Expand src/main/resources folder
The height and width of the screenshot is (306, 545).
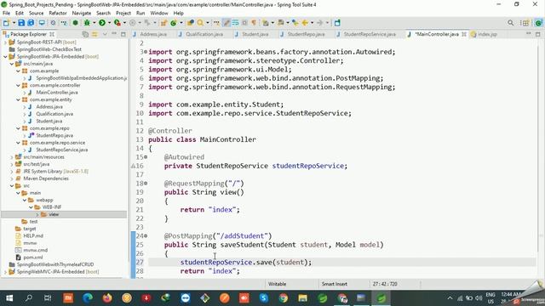click(x=12, y=157)
